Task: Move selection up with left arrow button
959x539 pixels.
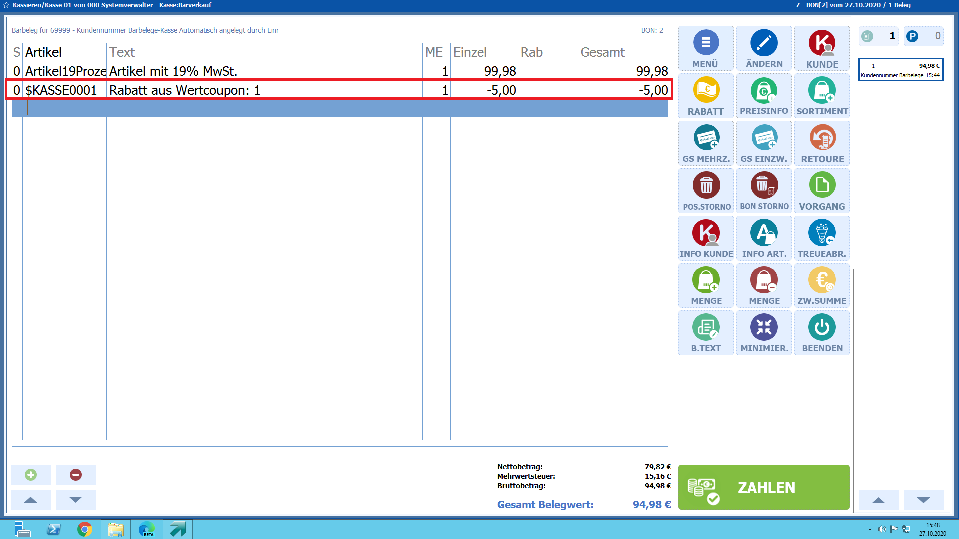Action: click(31, 500)
